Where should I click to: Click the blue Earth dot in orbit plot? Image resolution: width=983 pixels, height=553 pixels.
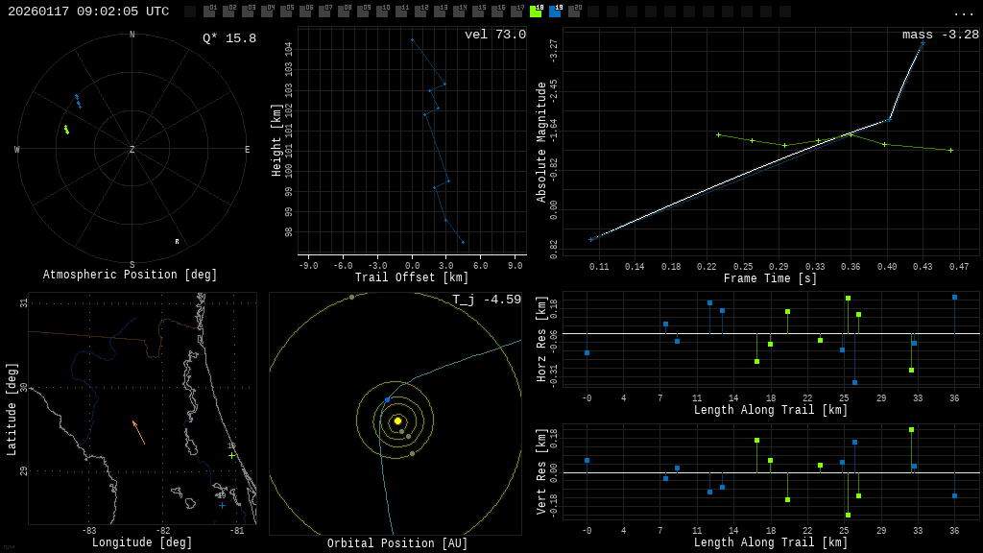coord(388,399)
